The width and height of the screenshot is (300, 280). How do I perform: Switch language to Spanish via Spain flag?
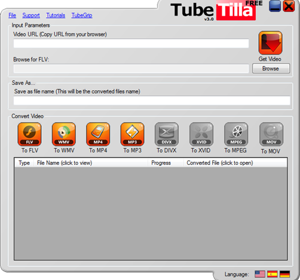(273, 274)
